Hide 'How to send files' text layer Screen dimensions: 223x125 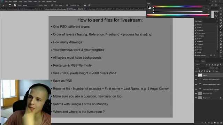coord(196,89)
